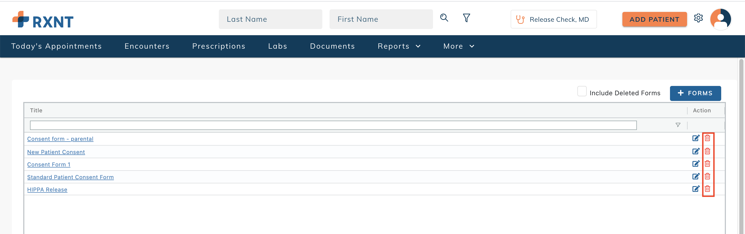Click the Title column filter funnel icon
The height and width of the screenshot is (234, 745).
[678, 125]
